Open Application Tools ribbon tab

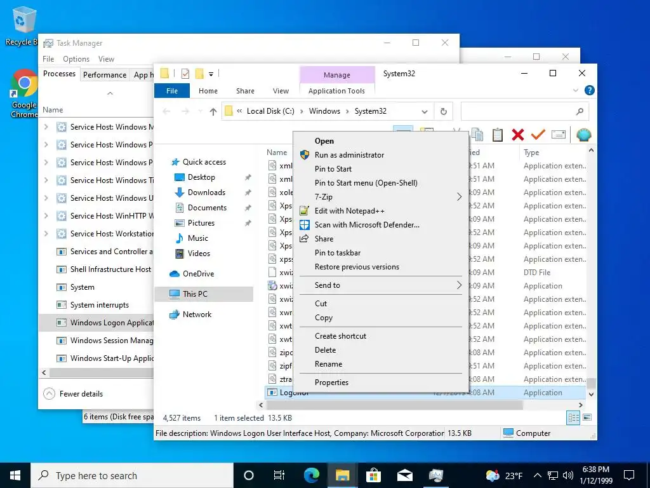(x=336, y=90)
